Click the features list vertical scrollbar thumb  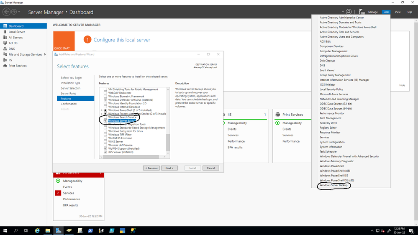168,143
